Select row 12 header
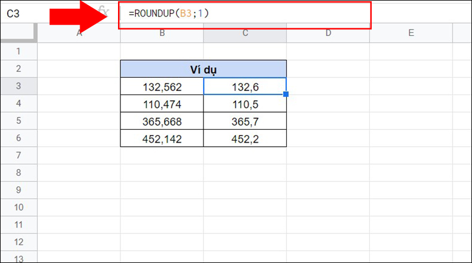472x263 pixels. tap(19, 242)
